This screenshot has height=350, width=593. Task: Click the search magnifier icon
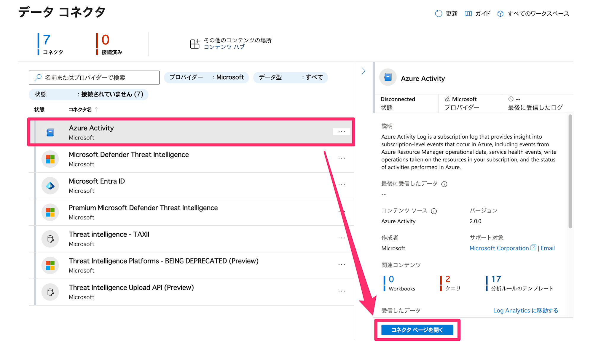tap(38, 77)
